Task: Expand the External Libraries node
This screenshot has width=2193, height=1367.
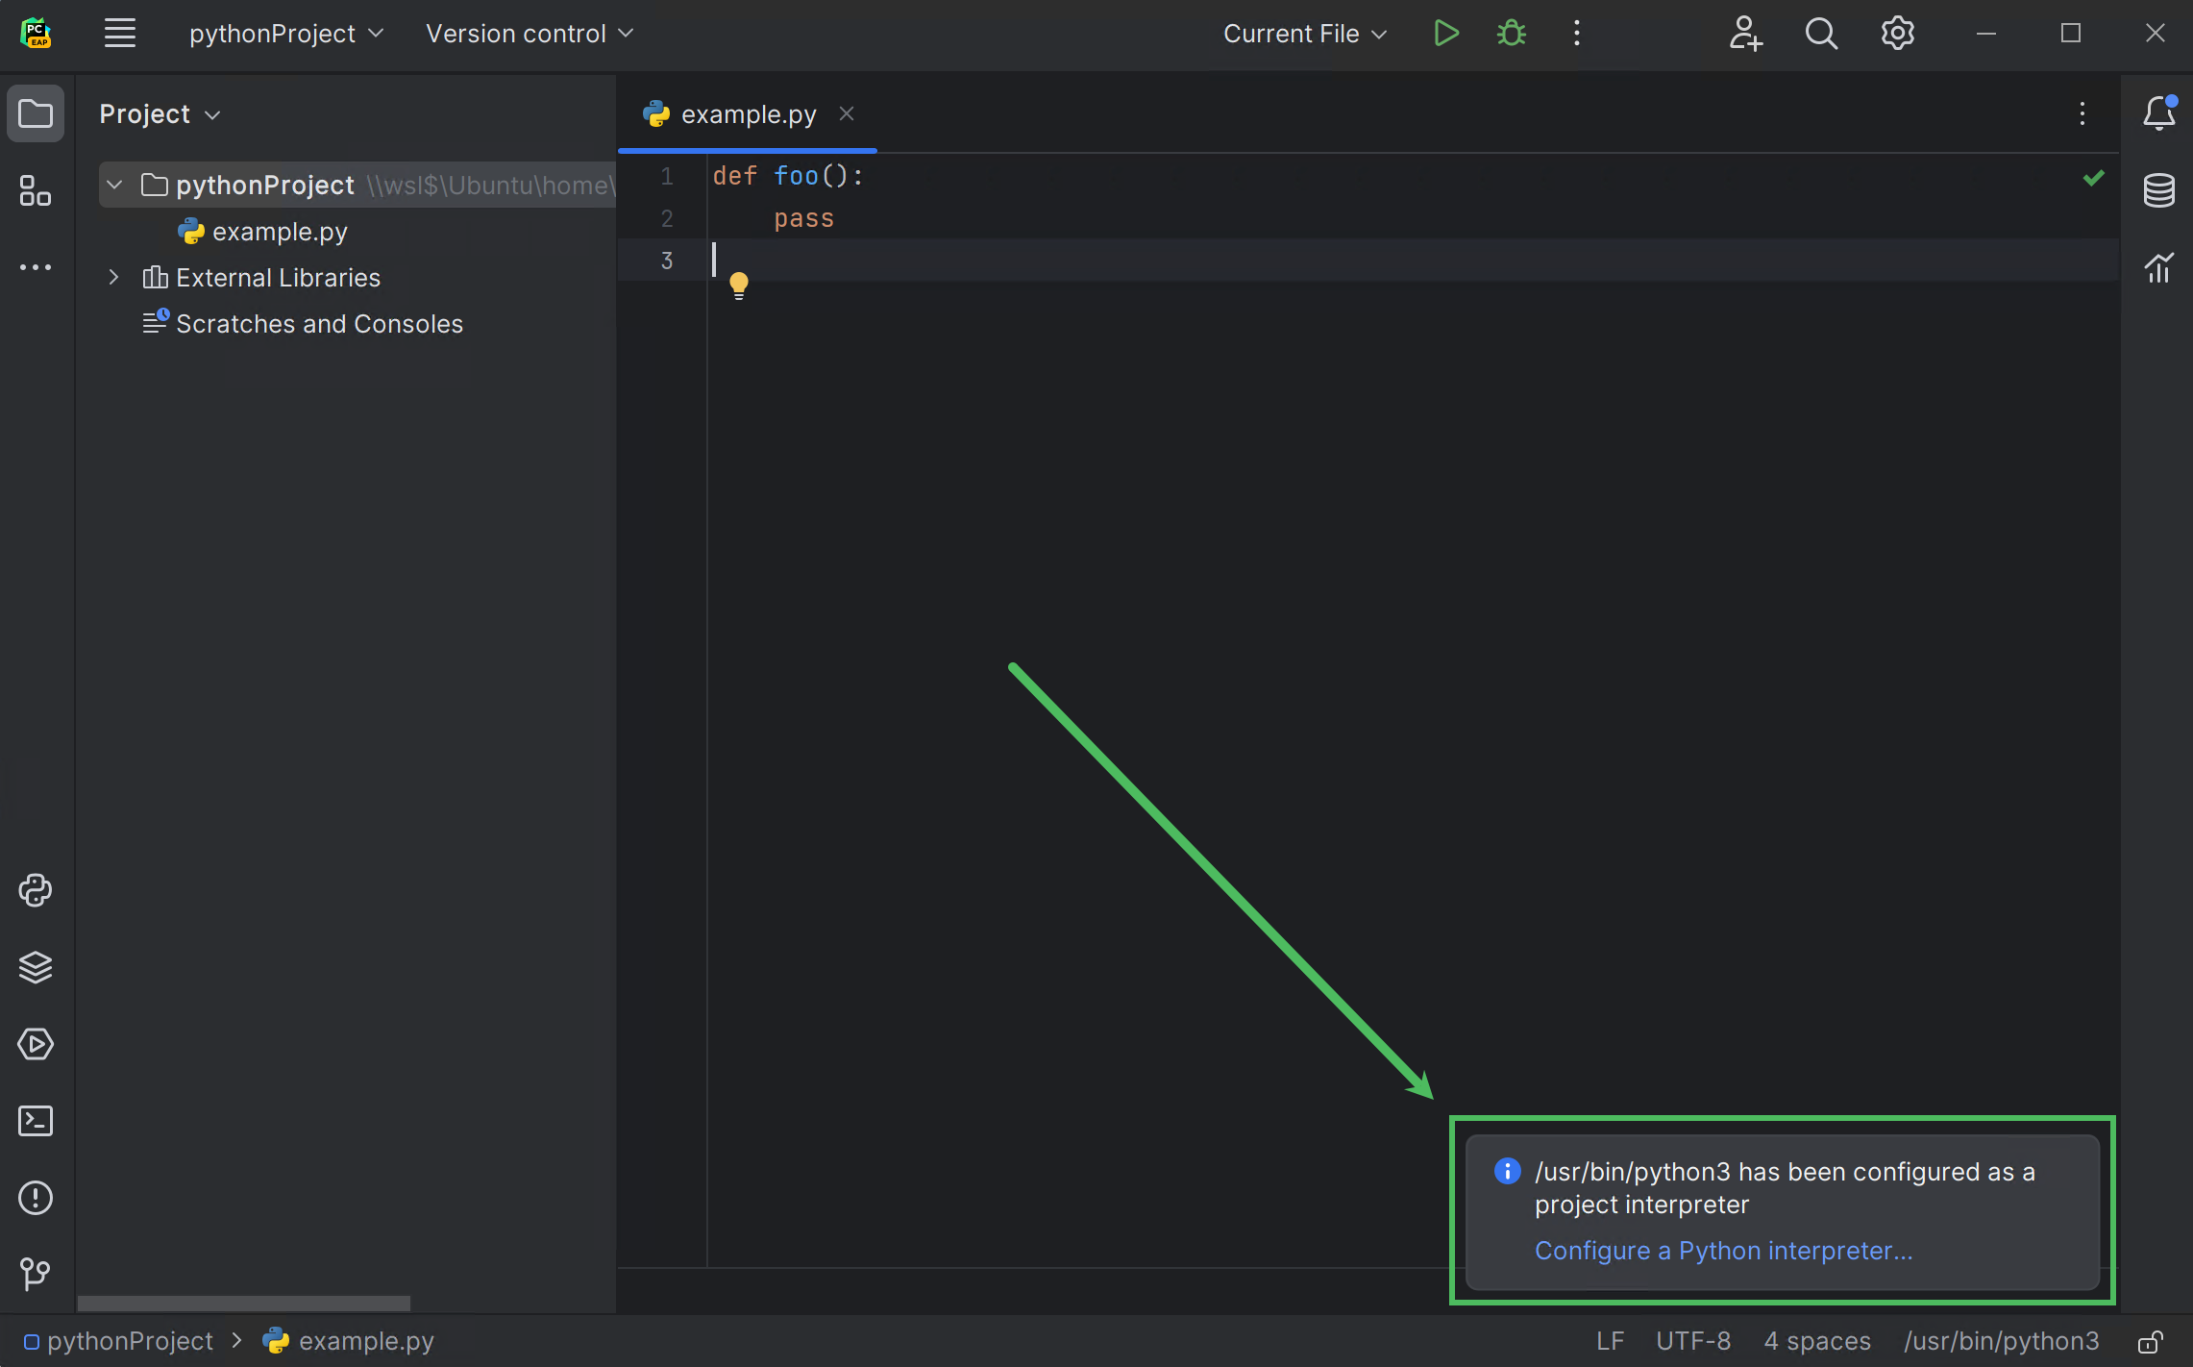Action: [113, 277]
